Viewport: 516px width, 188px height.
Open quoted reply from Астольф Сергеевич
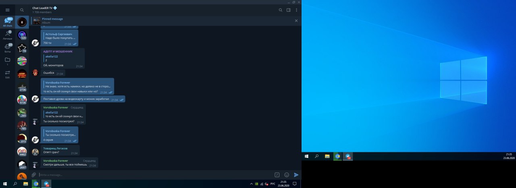(60, 36)
